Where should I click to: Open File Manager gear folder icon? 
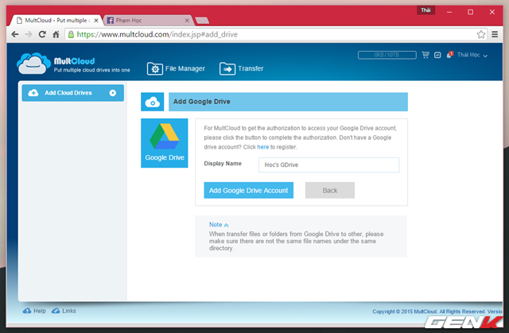coord(155,68)
